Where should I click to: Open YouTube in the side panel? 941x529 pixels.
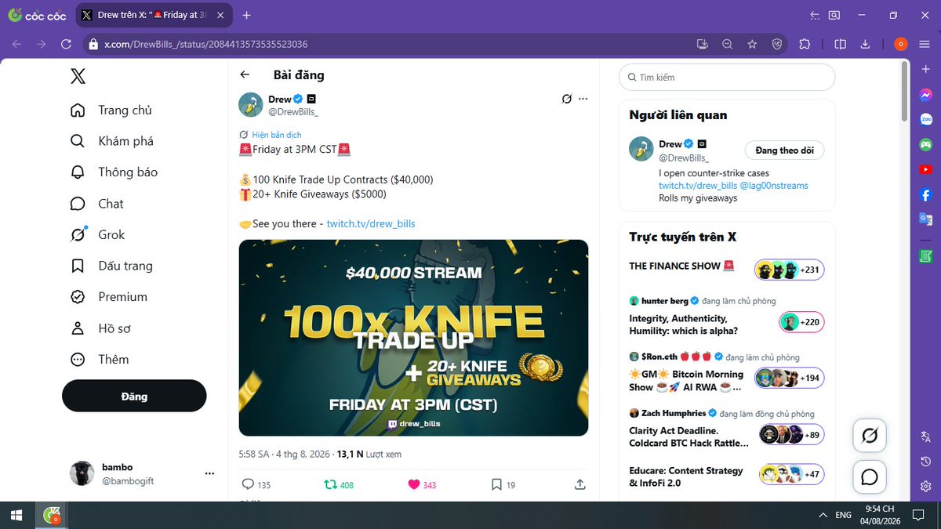point(926,169)
